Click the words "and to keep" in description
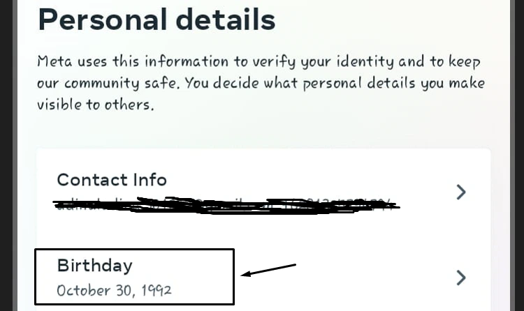The width and height of the screenshot is (524, 311). click(x=439, y=62)
